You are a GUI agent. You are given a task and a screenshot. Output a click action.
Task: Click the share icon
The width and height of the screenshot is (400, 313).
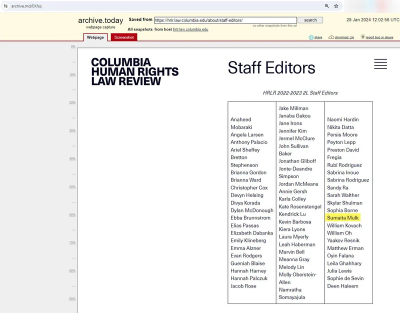[x=311, y=37]
